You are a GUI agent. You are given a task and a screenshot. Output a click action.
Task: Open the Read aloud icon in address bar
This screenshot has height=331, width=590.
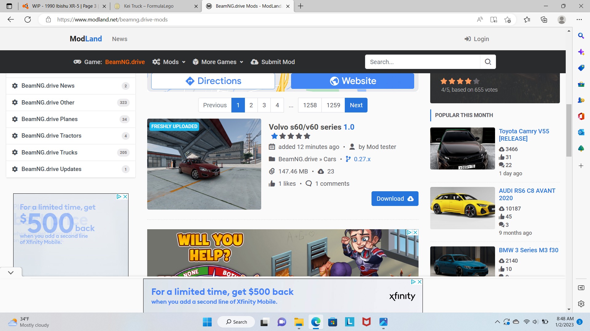[480, 20]
